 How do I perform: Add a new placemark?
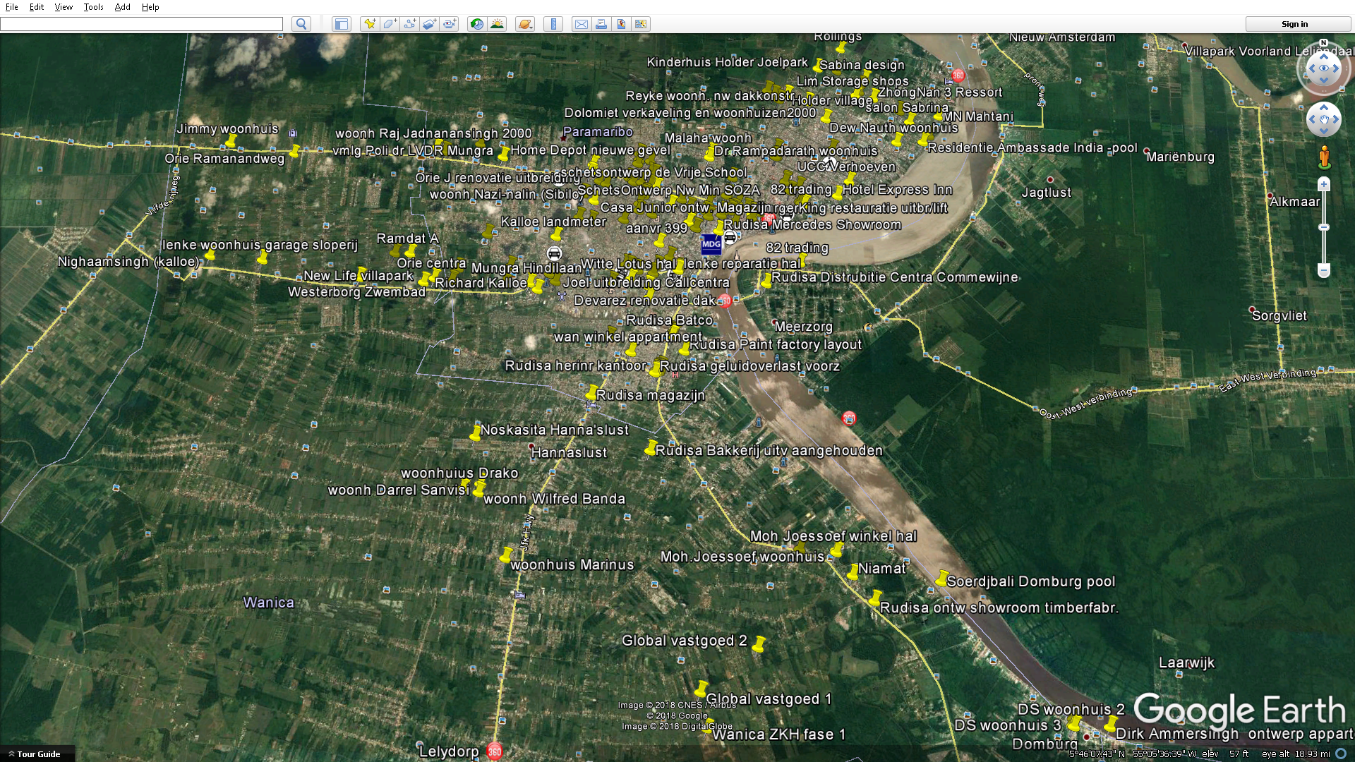click(x=369, y=24)
